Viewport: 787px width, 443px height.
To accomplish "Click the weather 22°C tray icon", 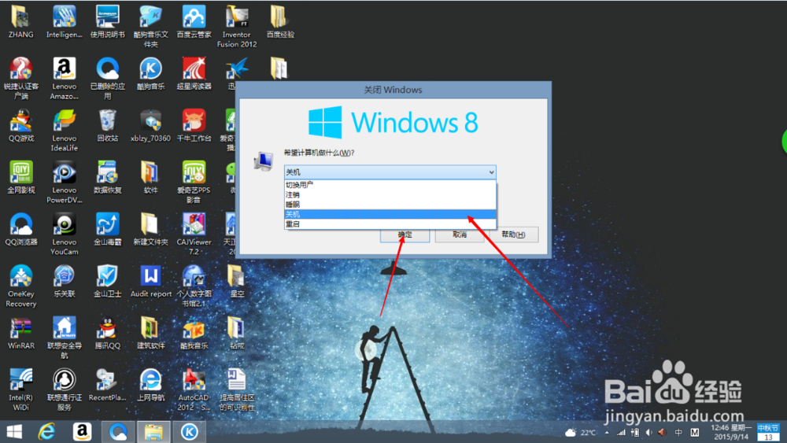I will (x=581, y=432).
